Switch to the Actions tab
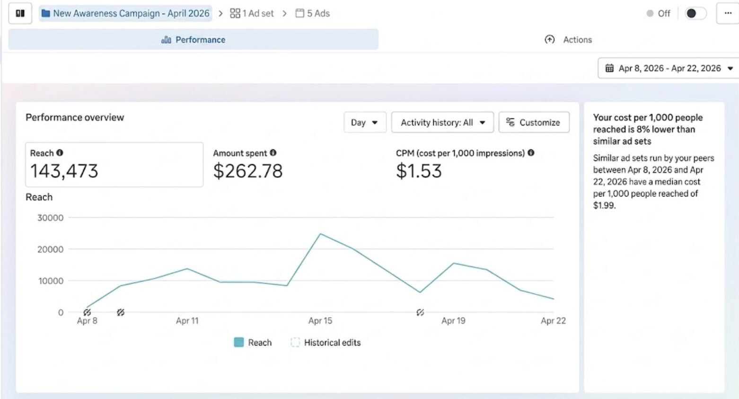Viewport: 739px width, 399px height. [568, 40]
